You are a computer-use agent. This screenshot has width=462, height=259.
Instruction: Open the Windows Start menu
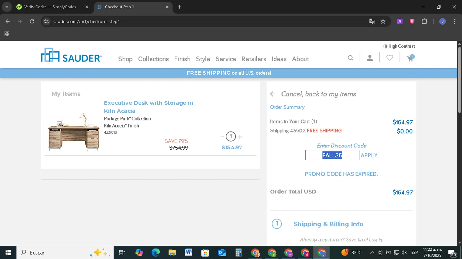[8, 253]
